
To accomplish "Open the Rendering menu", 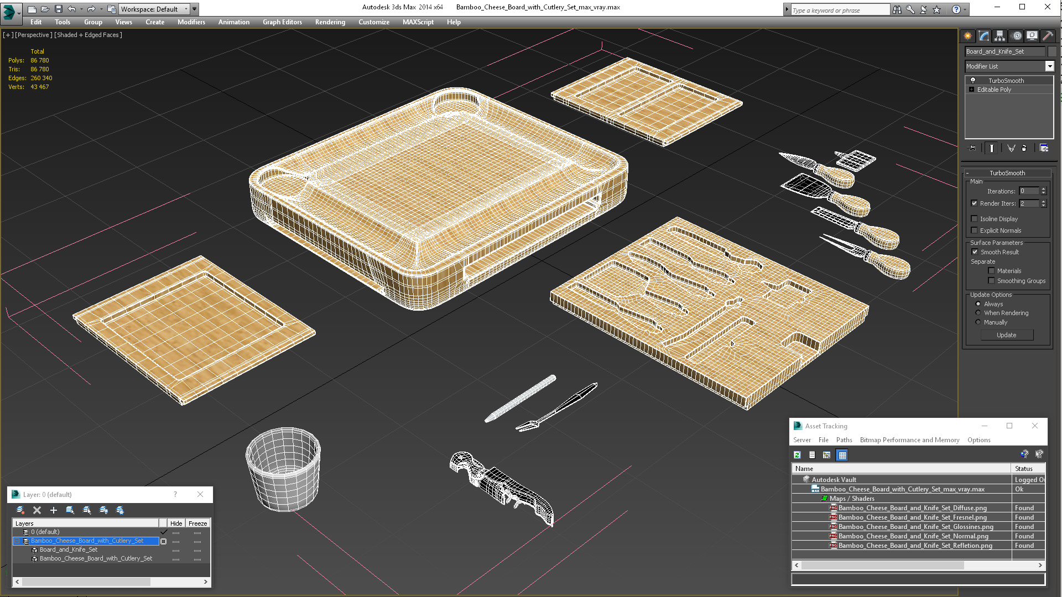I will pyautogui.click(x=330, y=22).
